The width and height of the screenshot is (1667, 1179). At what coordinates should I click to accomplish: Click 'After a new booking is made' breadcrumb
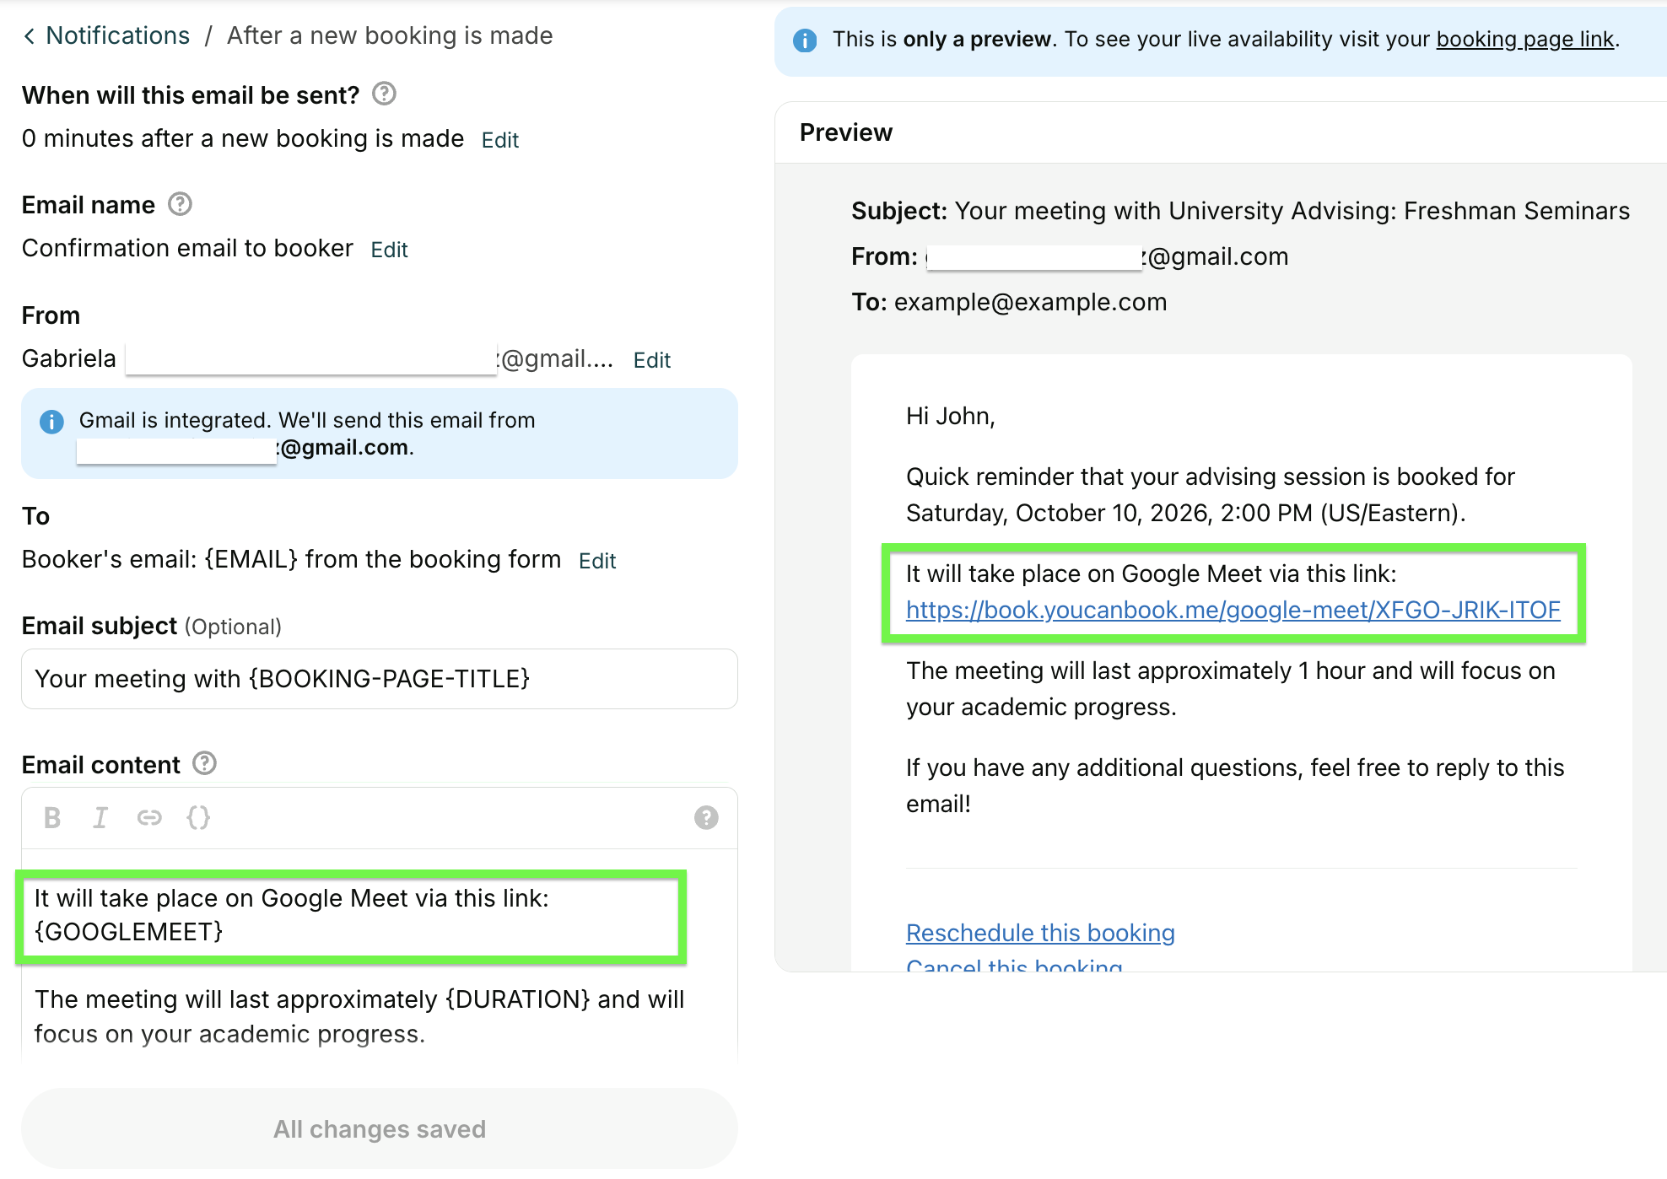point(390,35)
